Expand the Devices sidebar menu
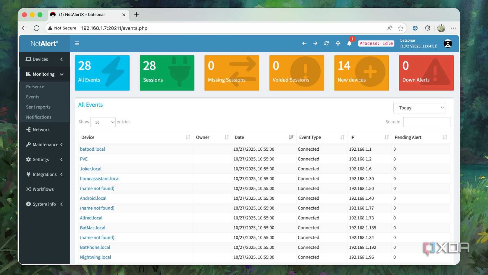Screen dimensions: 488x275 click(44, 59)
